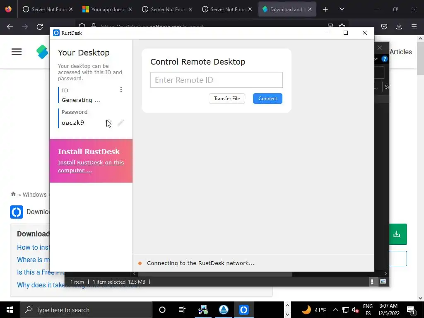Open the How to install link
424x318 pixels.
33,248
